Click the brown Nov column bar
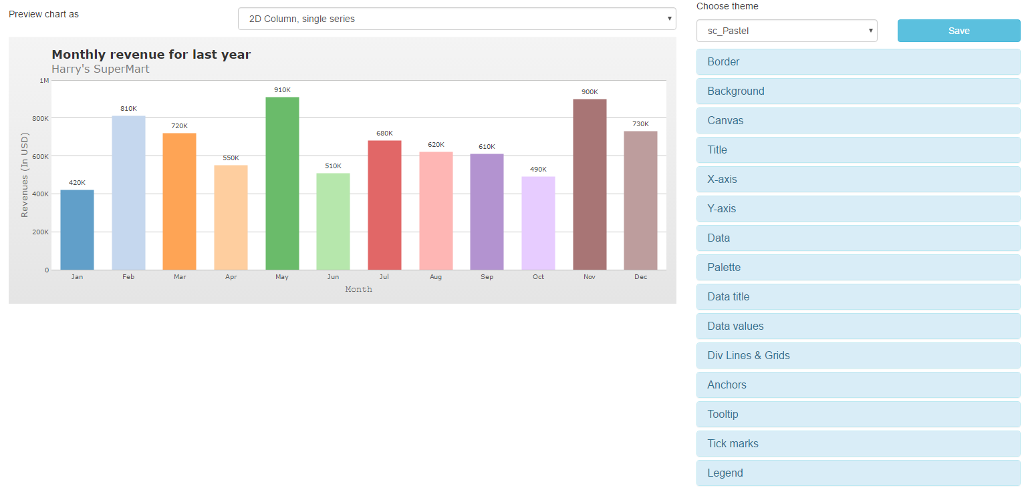 (x=590, y=185)
